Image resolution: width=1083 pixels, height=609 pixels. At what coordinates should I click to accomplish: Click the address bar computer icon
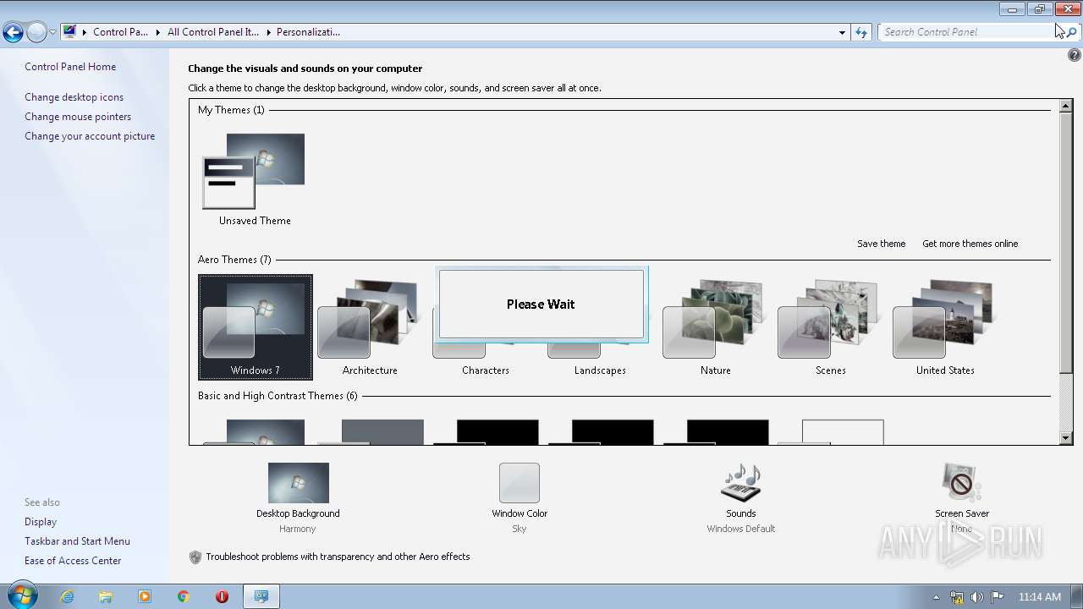point(70,32)
